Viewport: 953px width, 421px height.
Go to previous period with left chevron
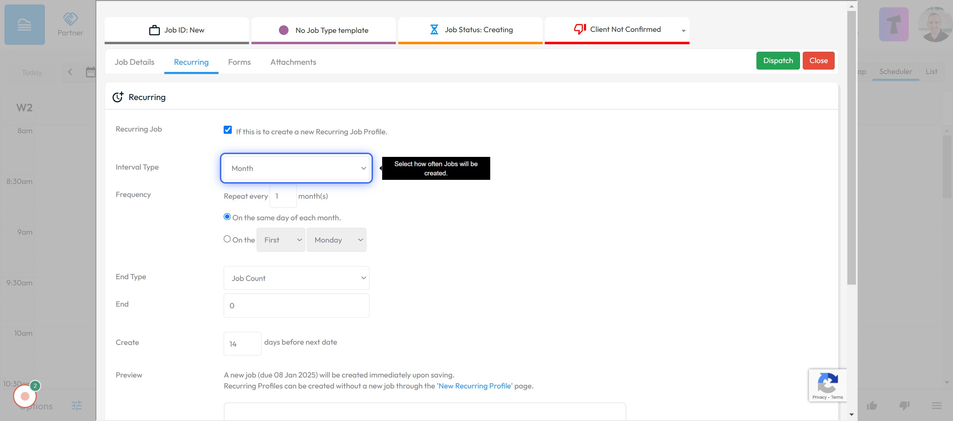pyautogui.click(x=70, y=72)
